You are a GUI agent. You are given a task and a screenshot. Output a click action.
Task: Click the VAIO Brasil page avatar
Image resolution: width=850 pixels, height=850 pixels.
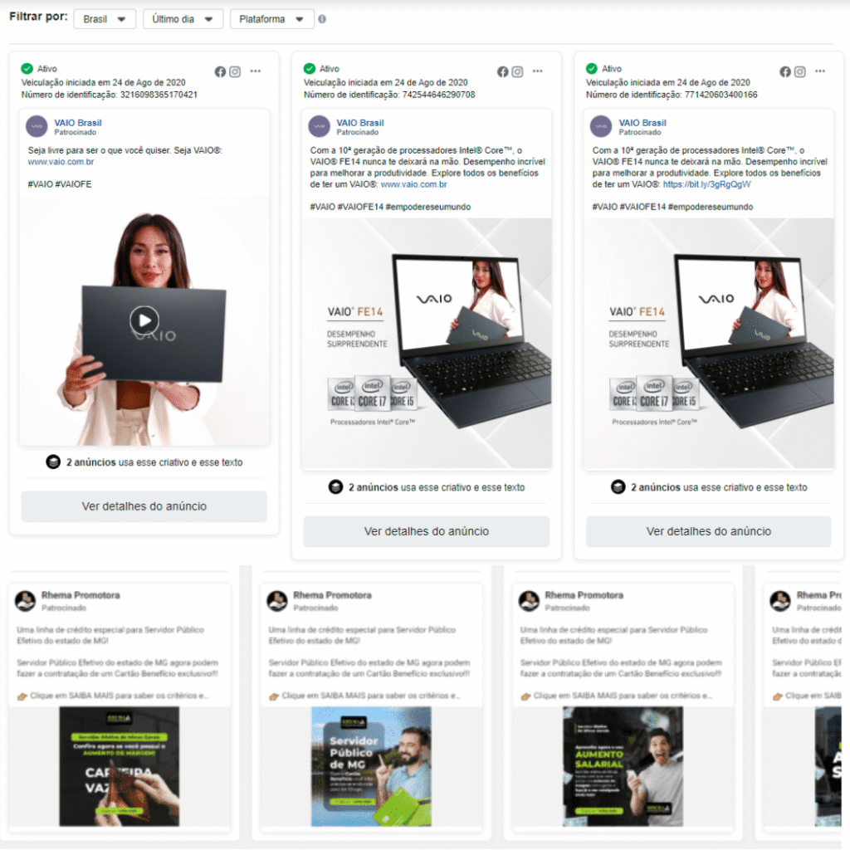point(36,127)
